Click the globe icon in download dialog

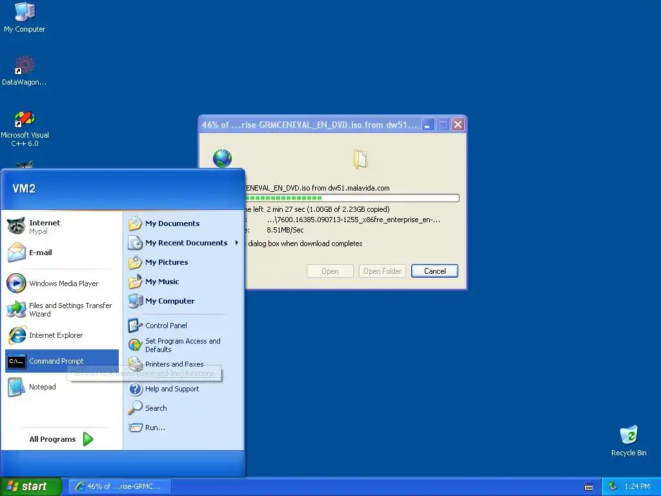click(222, 159)
